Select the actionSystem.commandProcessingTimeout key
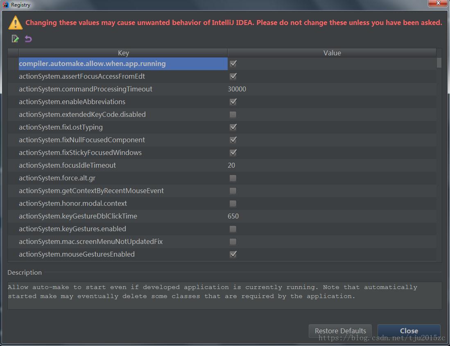The height and width of the screenshot is (346, 450). (86, 89)
